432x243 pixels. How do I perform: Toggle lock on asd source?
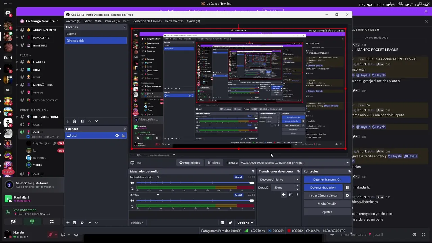pyautogui.click(x=123, y=135)
